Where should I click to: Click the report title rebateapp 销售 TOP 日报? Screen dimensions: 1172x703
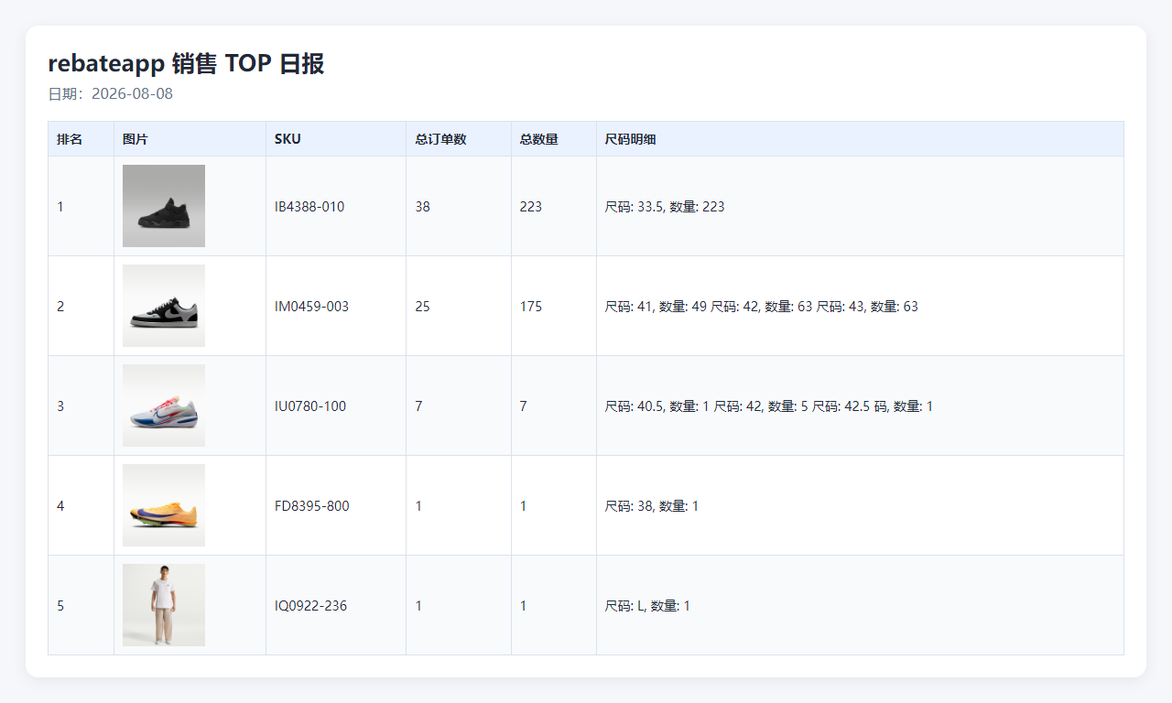click(x=186, y=63)
